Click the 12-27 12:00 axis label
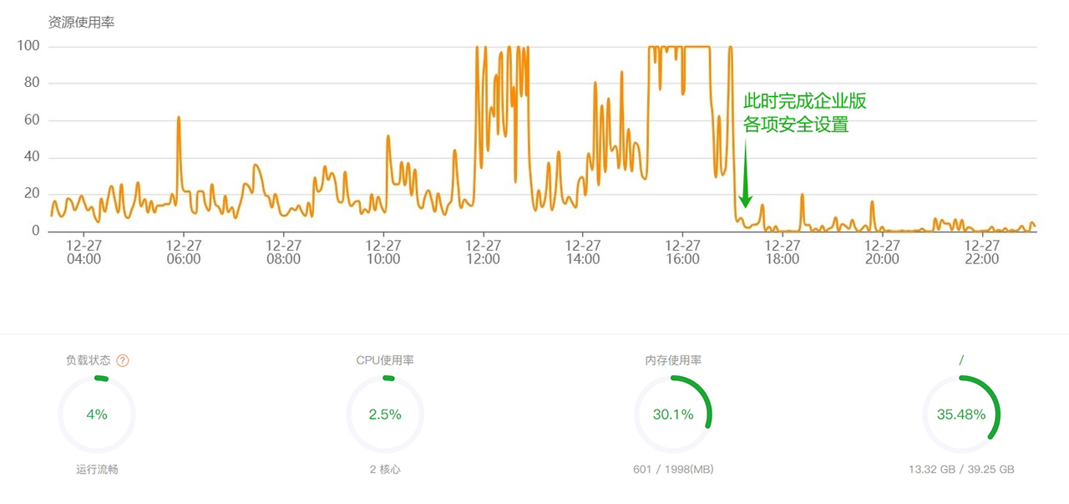 pyautogui.click(x=483, y=252)
